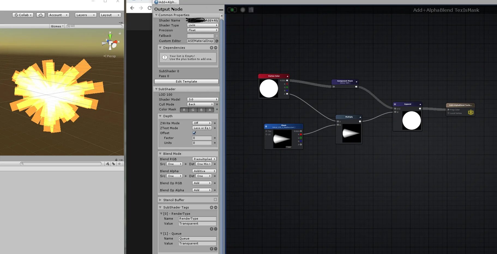
Task: Open the Component Mask node dropdown arrow
Action: 356,82
